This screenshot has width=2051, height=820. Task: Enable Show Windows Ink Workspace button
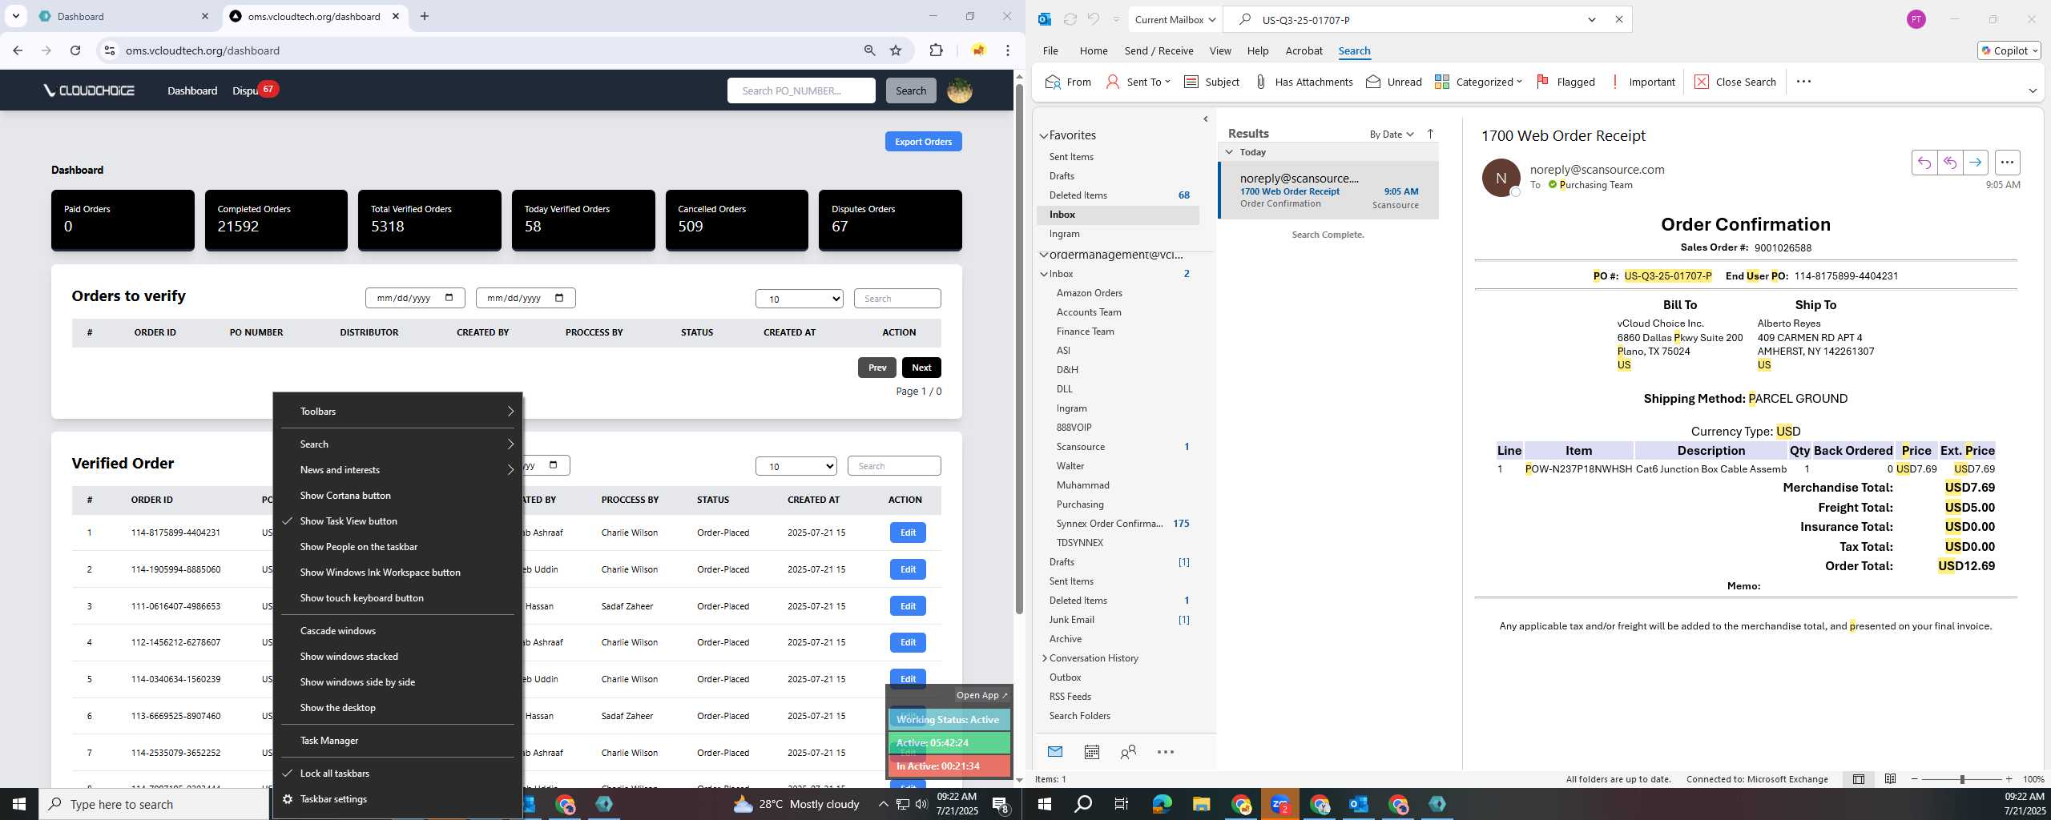[x=397, y=572]
